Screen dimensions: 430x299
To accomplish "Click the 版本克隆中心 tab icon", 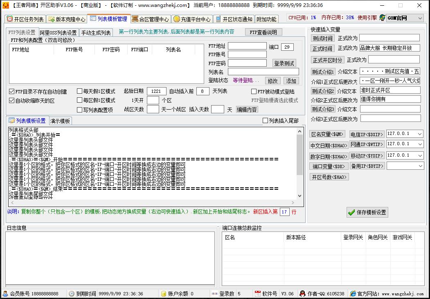I will coord(51,19).
